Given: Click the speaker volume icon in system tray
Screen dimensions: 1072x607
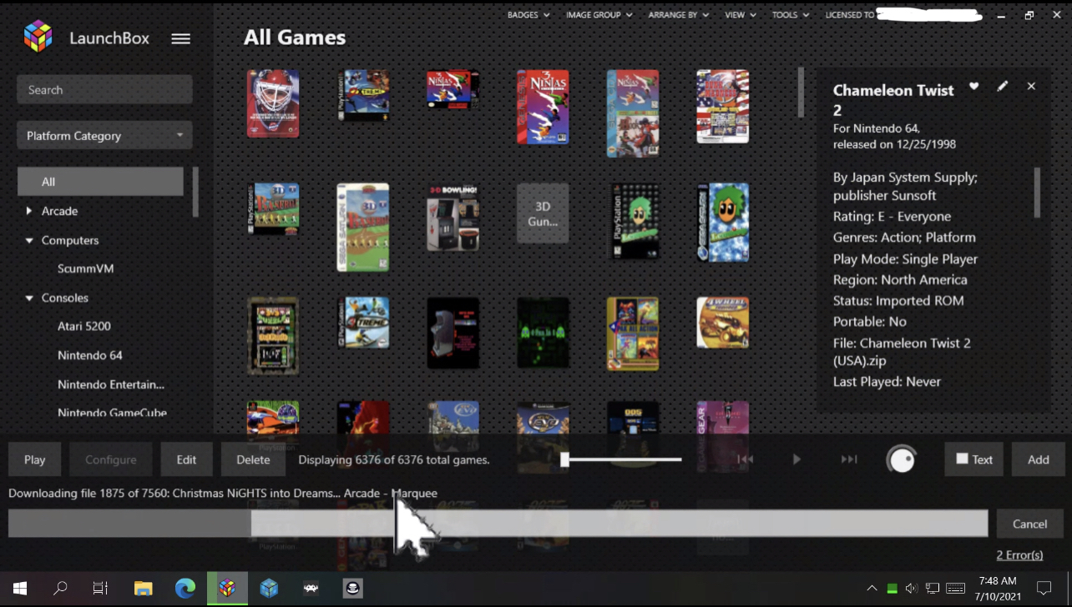Looking at the screenshot, I should point(912,589).
